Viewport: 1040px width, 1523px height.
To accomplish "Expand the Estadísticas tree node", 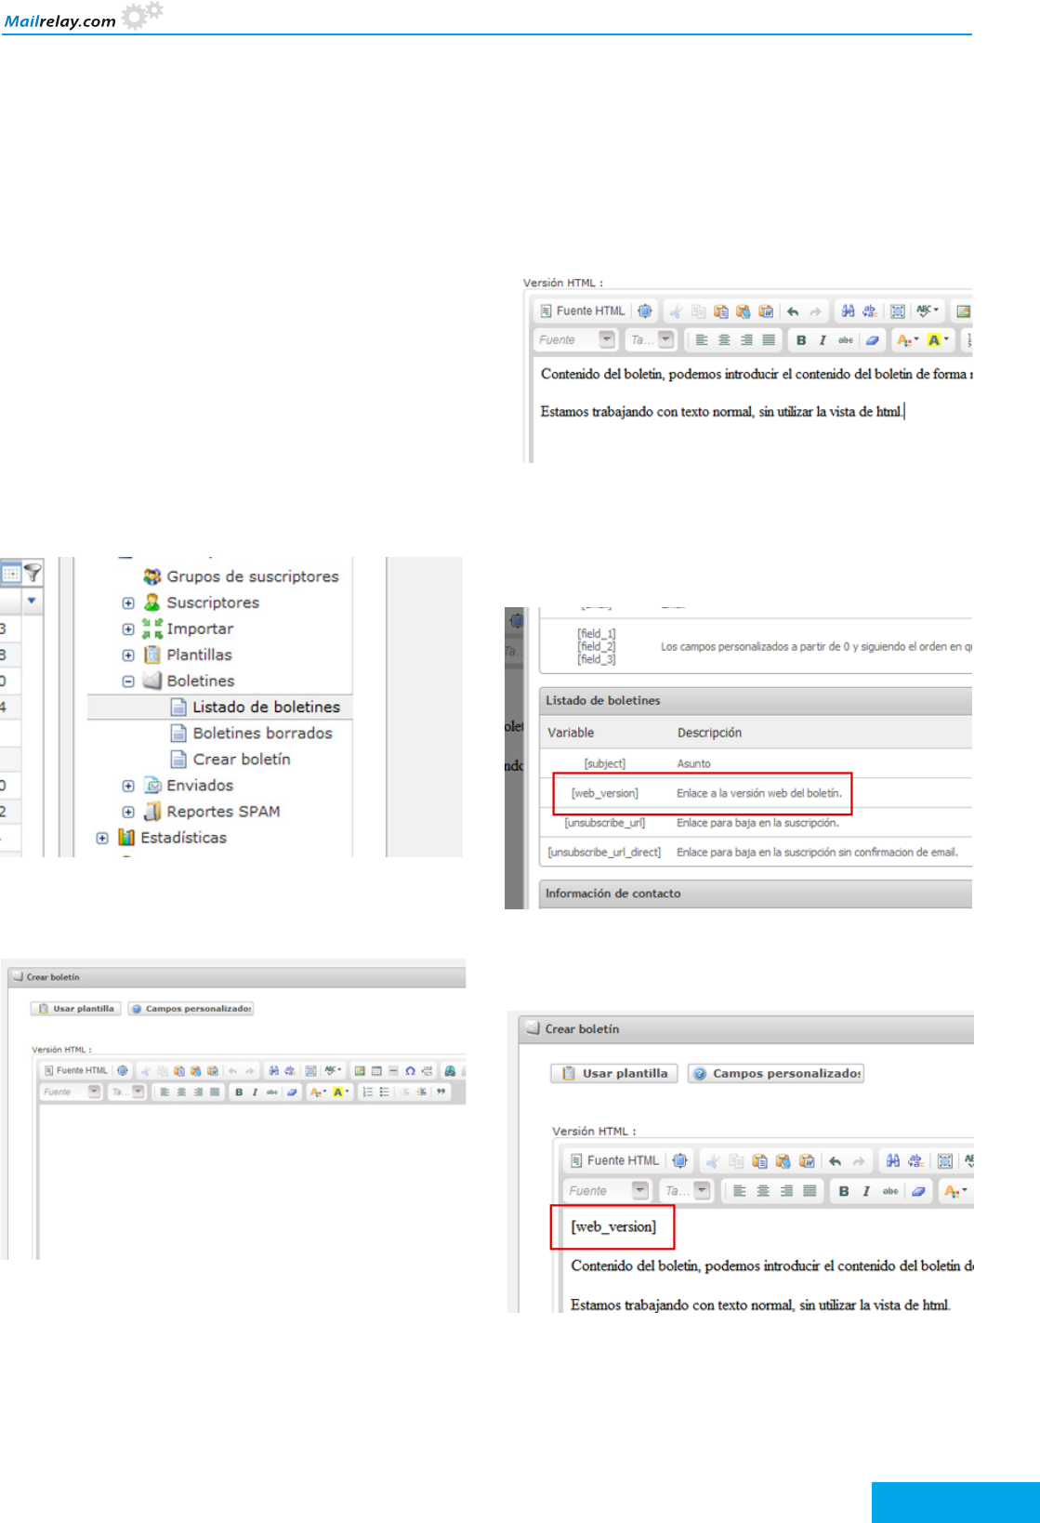I will click(102, 838).
